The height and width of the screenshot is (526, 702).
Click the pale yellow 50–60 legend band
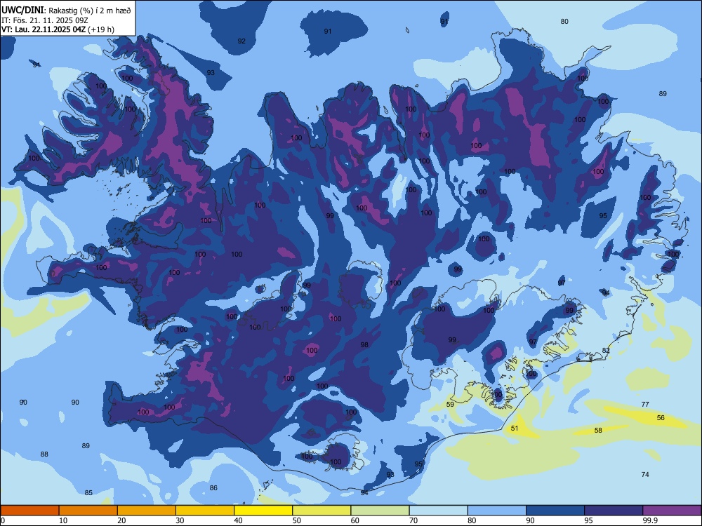tap(322, 511)
